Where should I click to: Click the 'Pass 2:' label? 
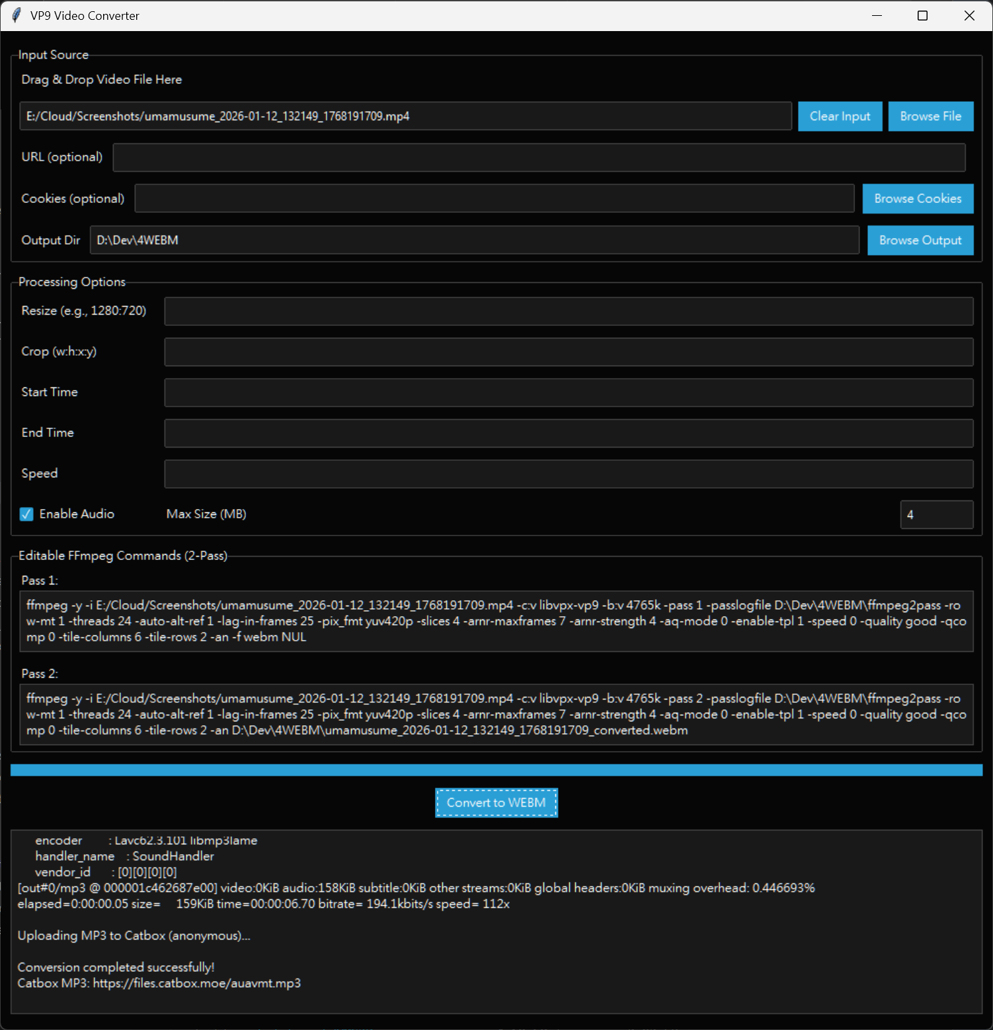40,674
